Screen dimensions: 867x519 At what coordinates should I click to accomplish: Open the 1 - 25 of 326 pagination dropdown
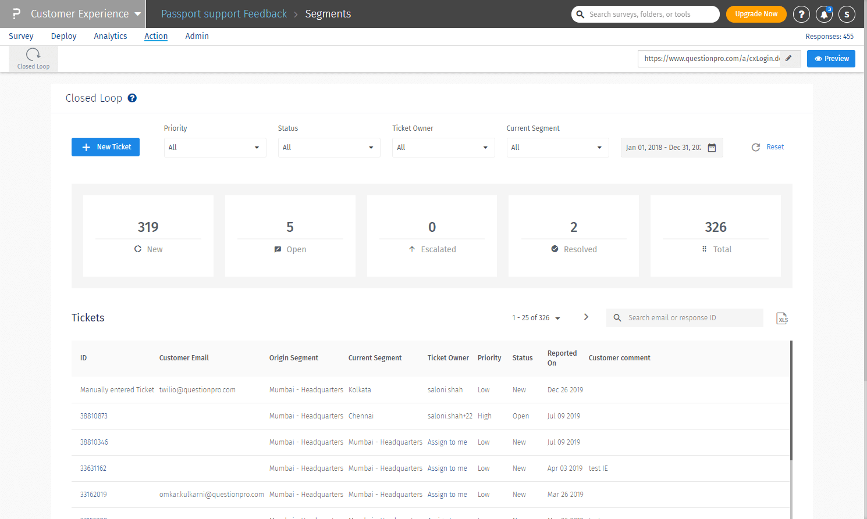pos(536,318)
